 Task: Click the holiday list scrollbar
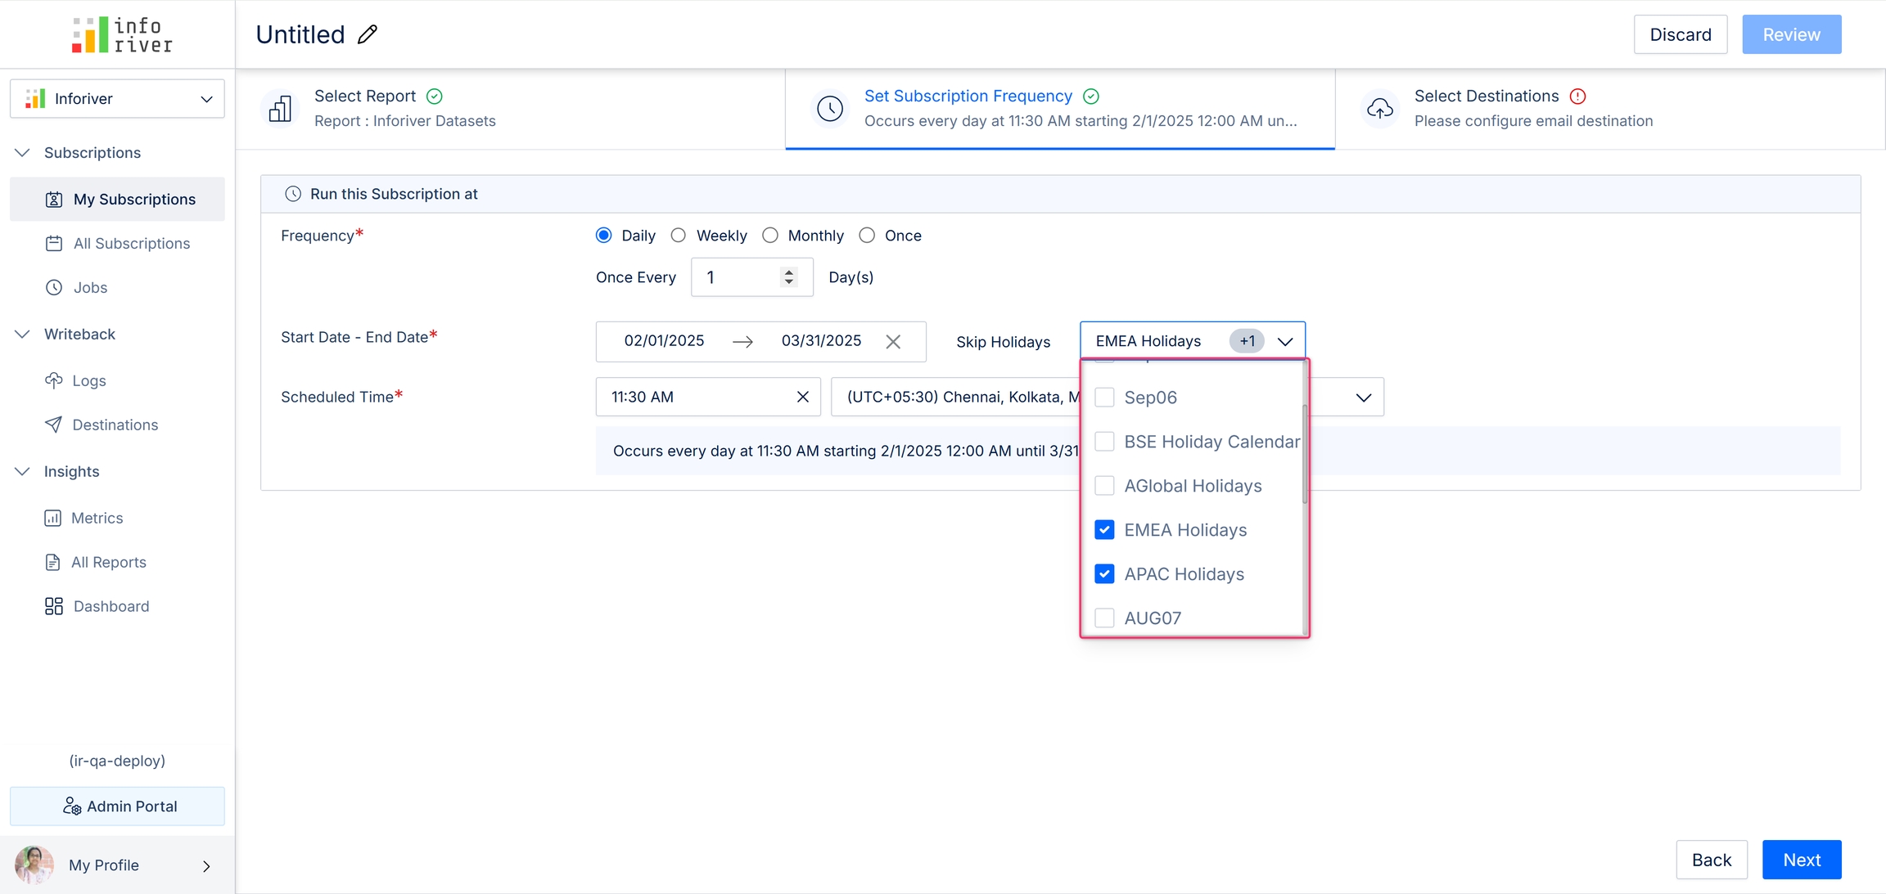point(1304,454)
